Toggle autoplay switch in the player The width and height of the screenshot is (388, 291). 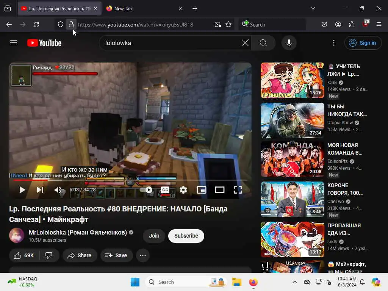coord(147,190)
